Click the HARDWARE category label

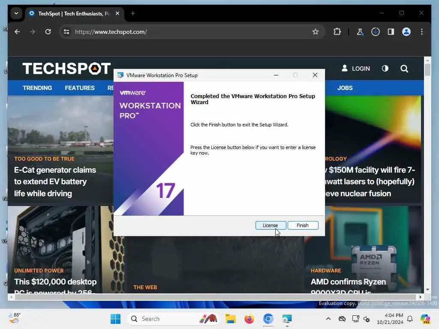pos(326,271)
